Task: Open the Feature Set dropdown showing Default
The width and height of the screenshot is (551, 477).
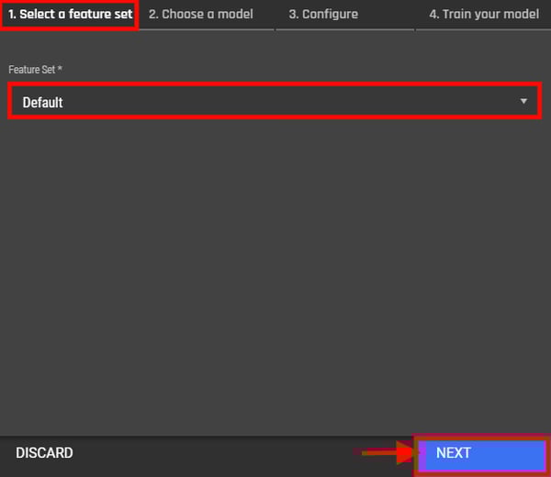Action: [275, 101]
